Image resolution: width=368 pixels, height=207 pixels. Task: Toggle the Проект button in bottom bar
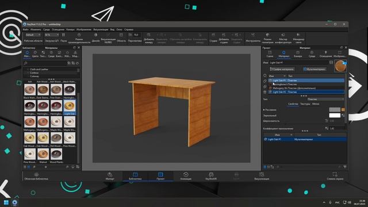[160, 176]
